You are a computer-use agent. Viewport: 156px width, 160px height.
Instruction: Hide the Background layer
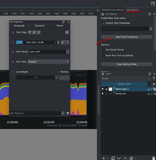click(x=103, y=94)
